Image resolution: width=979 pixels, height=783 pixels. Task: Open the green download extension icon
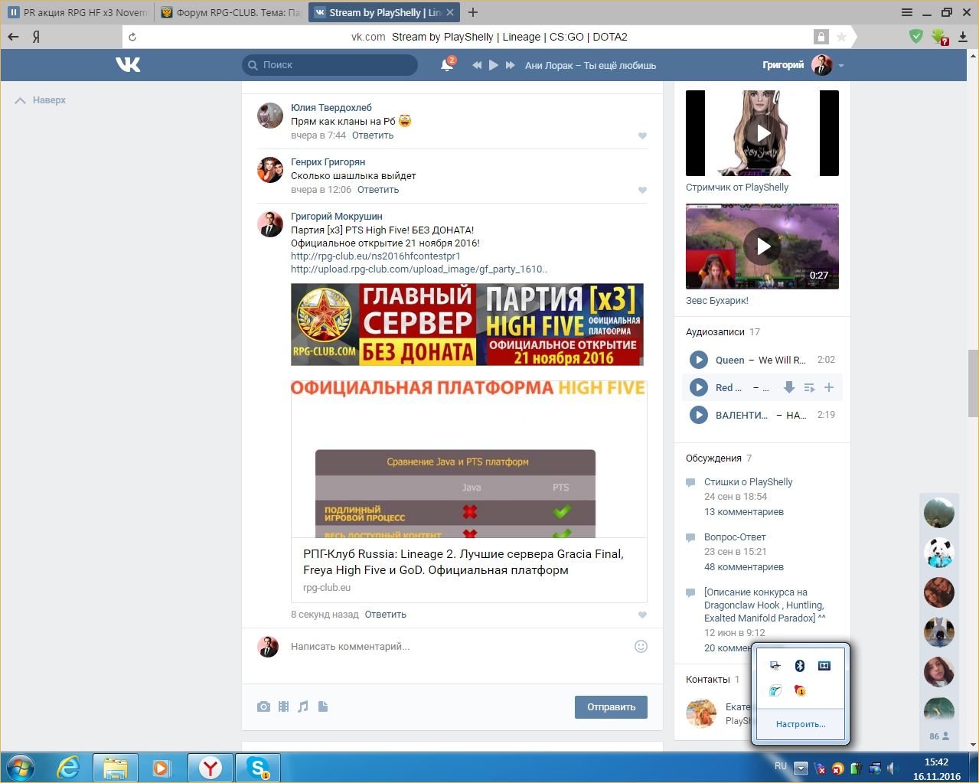[940, 37]
